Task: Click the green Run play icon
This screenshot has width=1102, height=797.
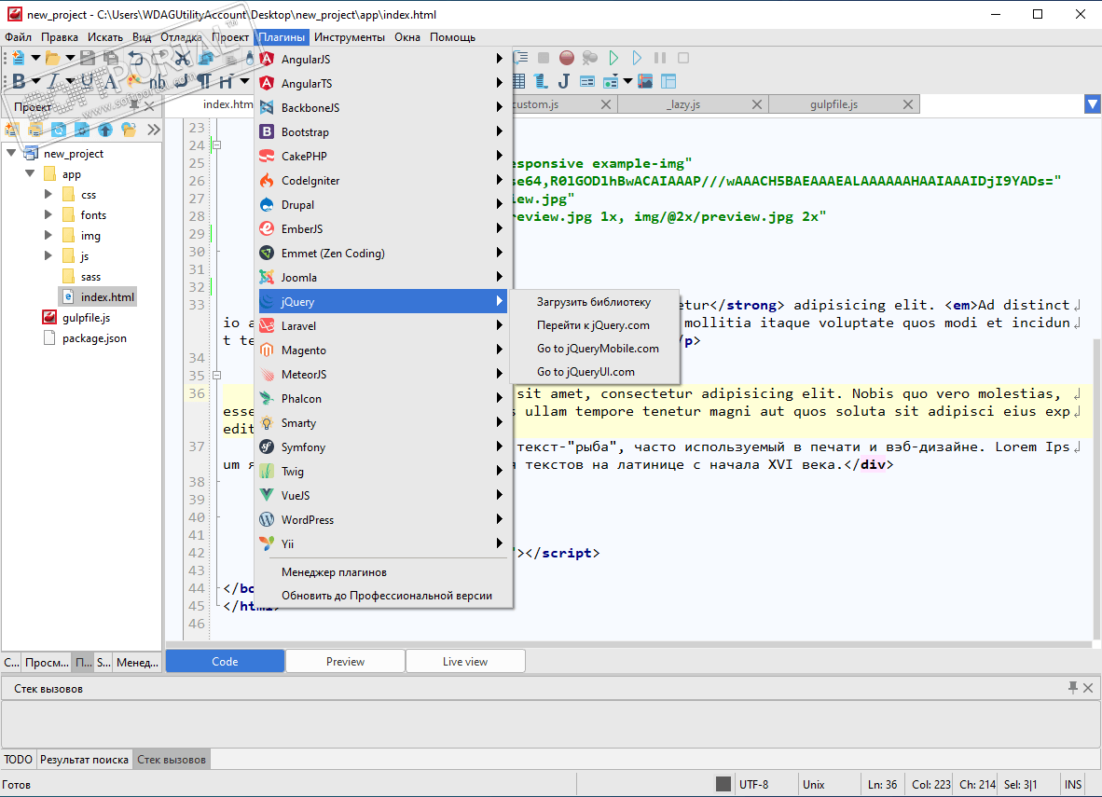Action: (x=613, y=59)
